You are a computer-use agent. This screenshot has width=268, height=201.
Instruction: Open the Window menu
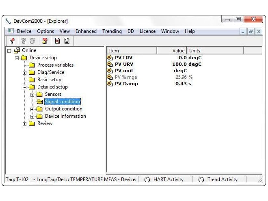click(x=170, y=31)
